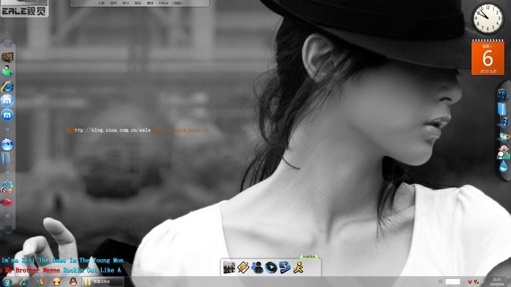Viewport: 511px width, 287px height.
Task: Open the Windows Start menu orb
Action: (7, 282)
